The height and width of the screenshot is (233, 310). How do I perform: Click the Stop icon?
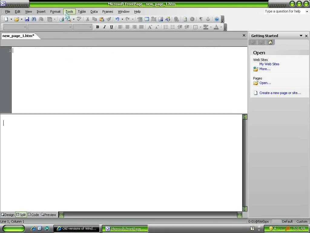click(x=192, y=19)
